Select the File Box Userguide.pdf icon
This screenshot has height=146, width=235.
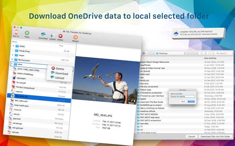coord(13,86)
